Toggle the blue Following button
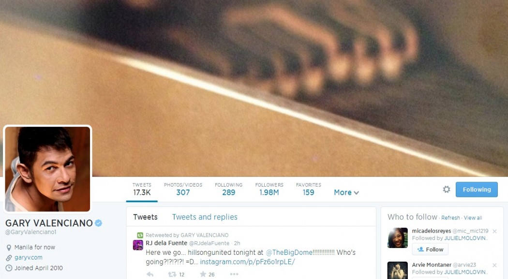This screenshot has height=279, width=508. (477, 190)
